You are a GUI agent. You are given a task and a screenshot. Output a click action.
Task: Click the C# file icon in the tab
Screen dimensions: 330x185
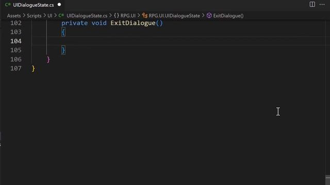8,5
